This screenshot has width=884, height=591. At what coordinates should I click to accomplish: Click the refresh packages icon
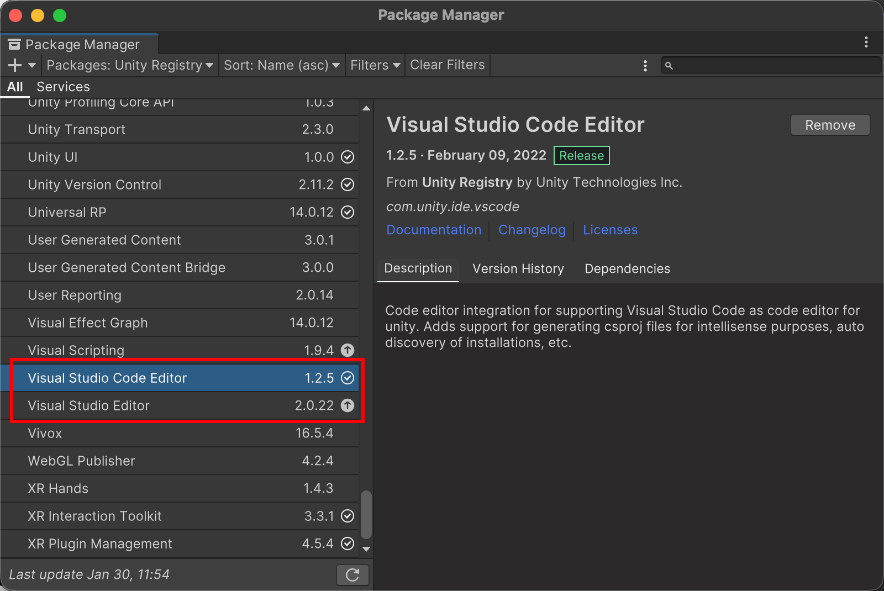point(352,574)
